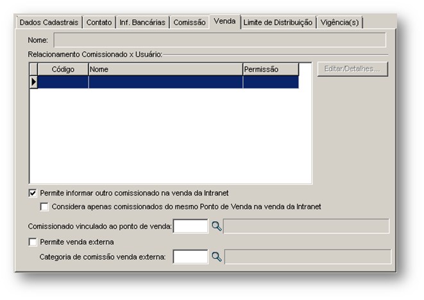Search for Comissionado vinculado ao ponto de venda
The image size is (424, 300).
click(x=216, y=226)
